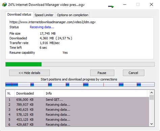
Task: Select connection row with 453,125 KB
Action: tap(77, 120)
